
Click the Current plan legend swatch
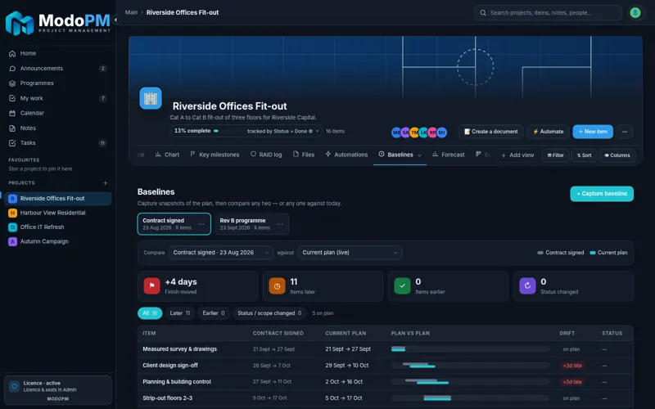(x=592, y=253)
